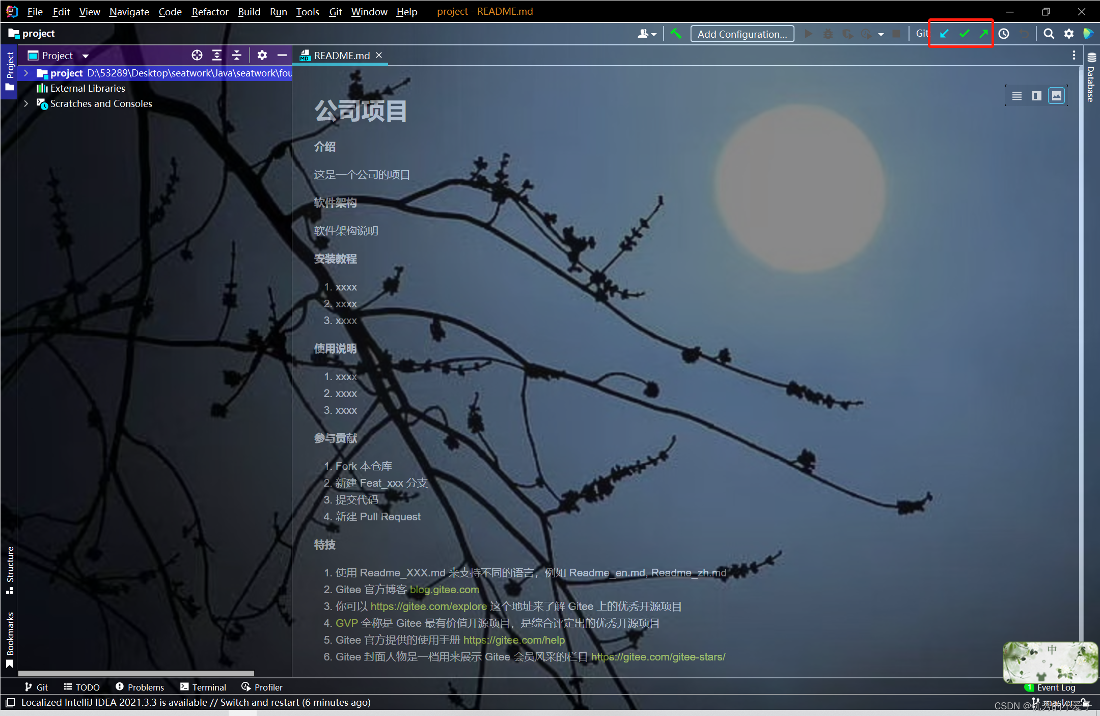Viewport: 1100px width, 716px height.
Task: Open https://gitee.com/explore link
Action: point(429,606)
